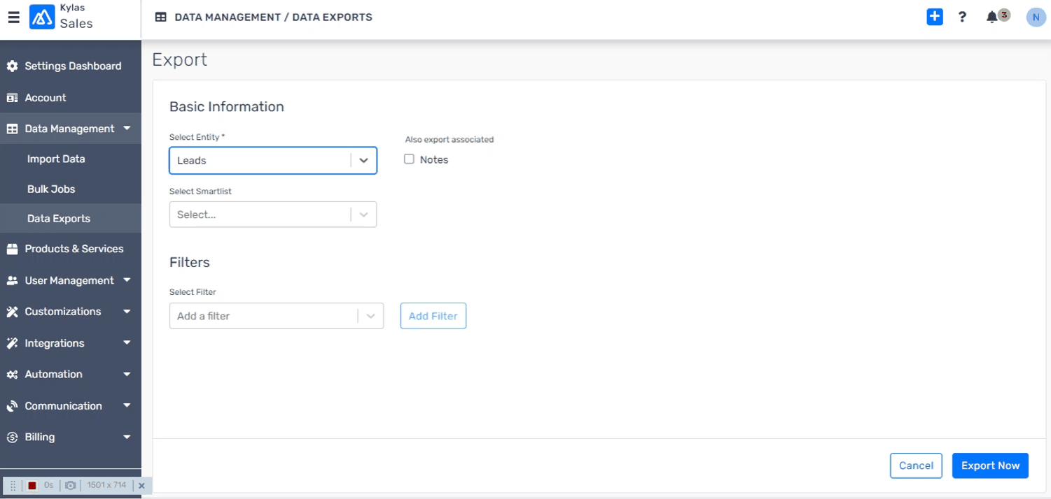Screen dimensions: 1051x499
Task: Click the hamburger menu icon
Action: [x=13, y=17]
